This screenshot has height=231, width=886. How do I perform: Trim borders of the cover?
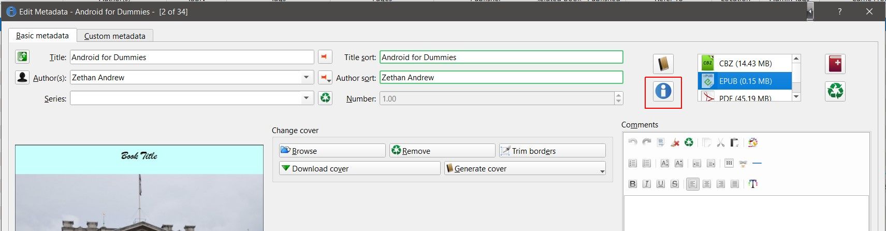click(x=552, y=151)
